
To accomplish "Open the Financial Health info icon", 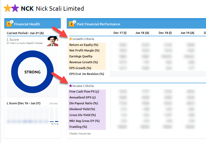I will click(x=12, y=22).
